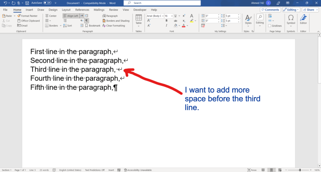Click the red font color button
The width and height of the screenshot is (321, 172).
pos(183,26)
